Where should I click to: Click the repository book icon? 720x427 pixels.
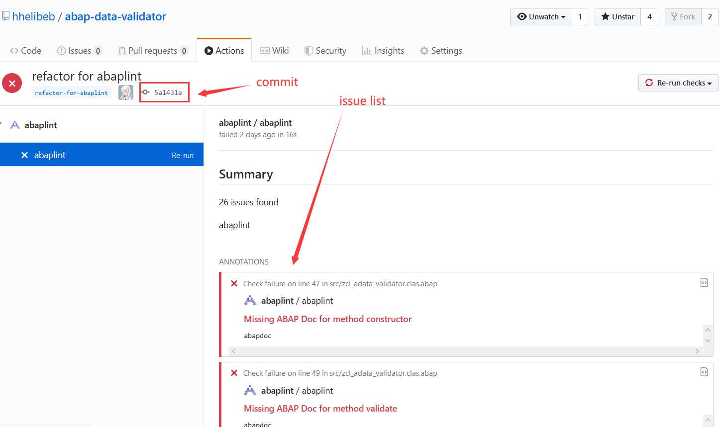coord(5,16)
